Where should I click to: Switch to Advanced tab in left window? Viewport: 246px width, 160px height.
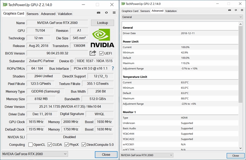[x=48, y=14]
